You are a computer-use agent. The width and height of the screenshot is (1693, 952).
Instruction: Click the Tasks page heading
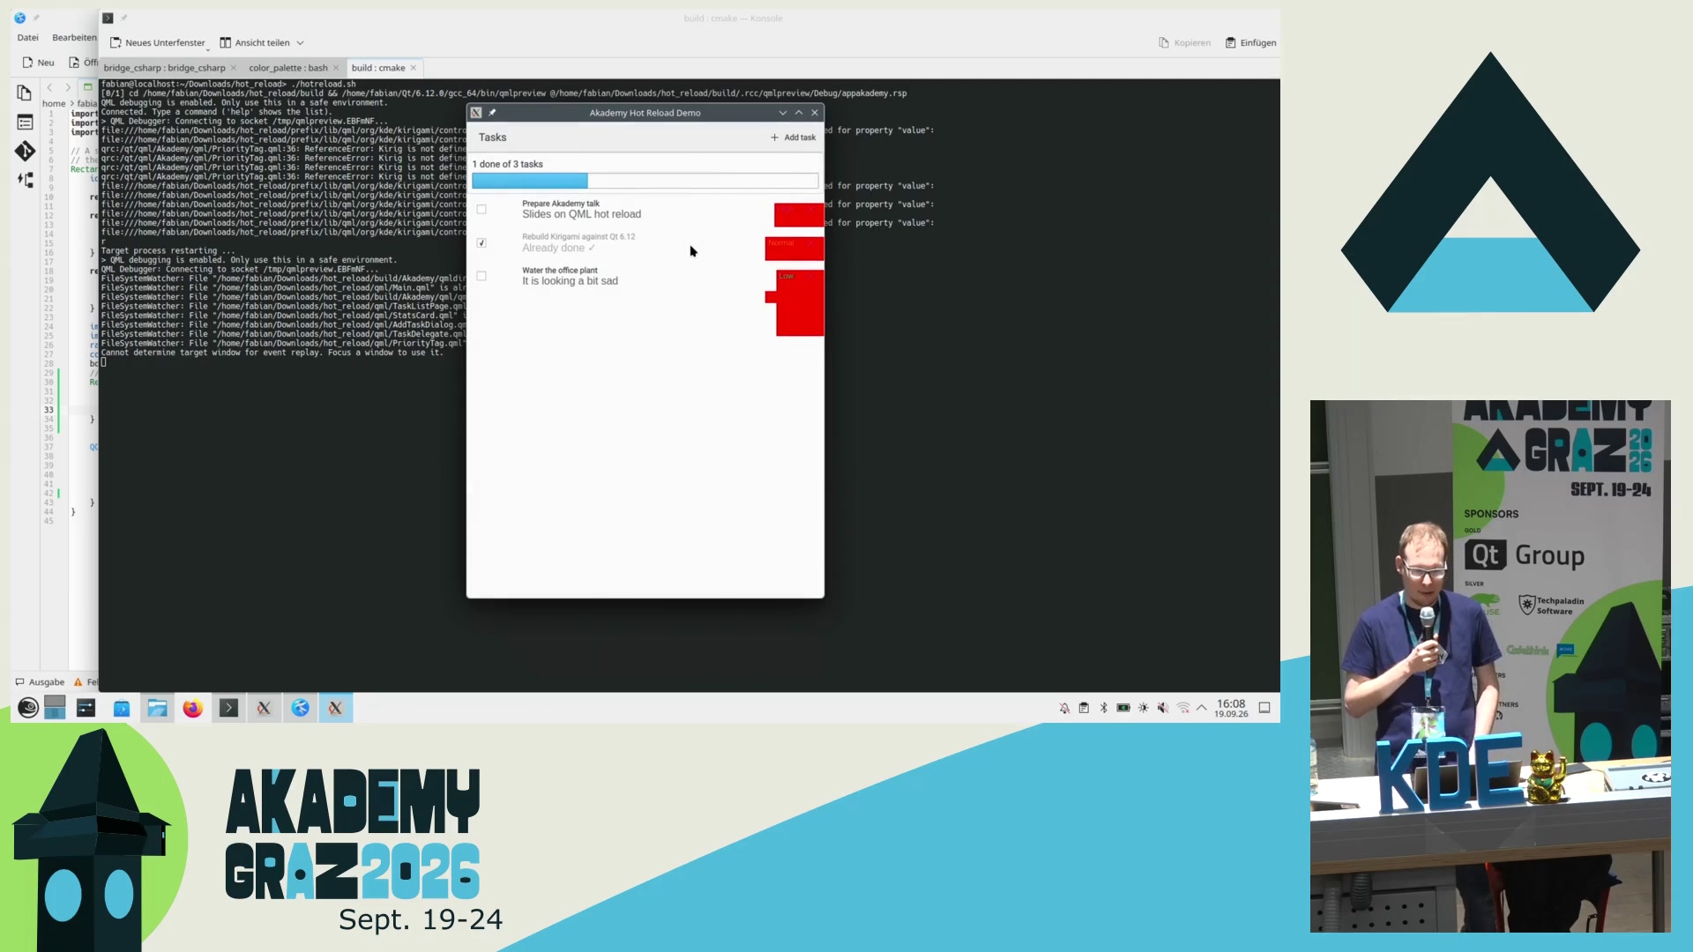coord(492,138)
